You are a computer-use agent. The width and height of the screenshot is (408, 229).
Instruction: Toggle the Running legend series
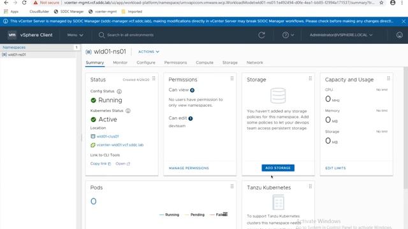[x=169, y=215]
